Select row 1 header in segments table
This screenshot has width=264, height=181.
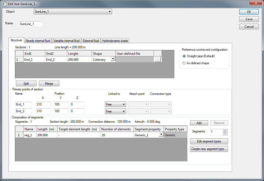click(x=19, y=135)
